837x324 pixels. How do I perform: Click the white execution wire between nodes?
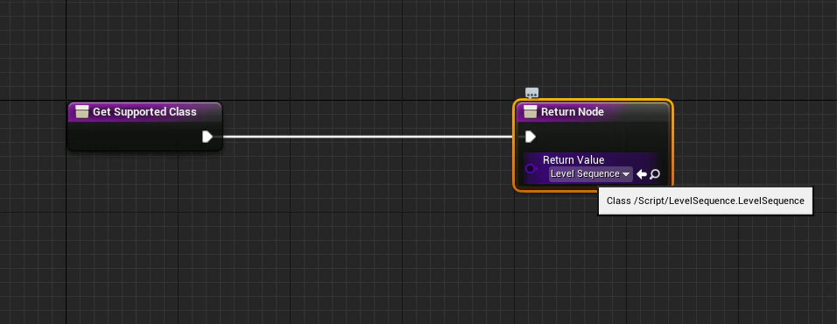tap(369, 137)
